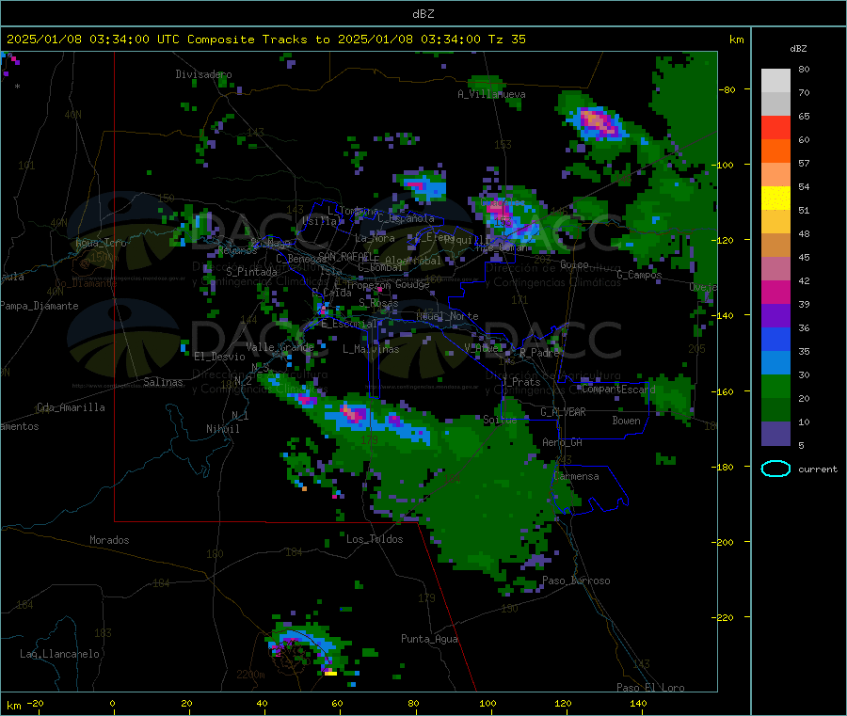Select the R_Caida label

point(331,293)
